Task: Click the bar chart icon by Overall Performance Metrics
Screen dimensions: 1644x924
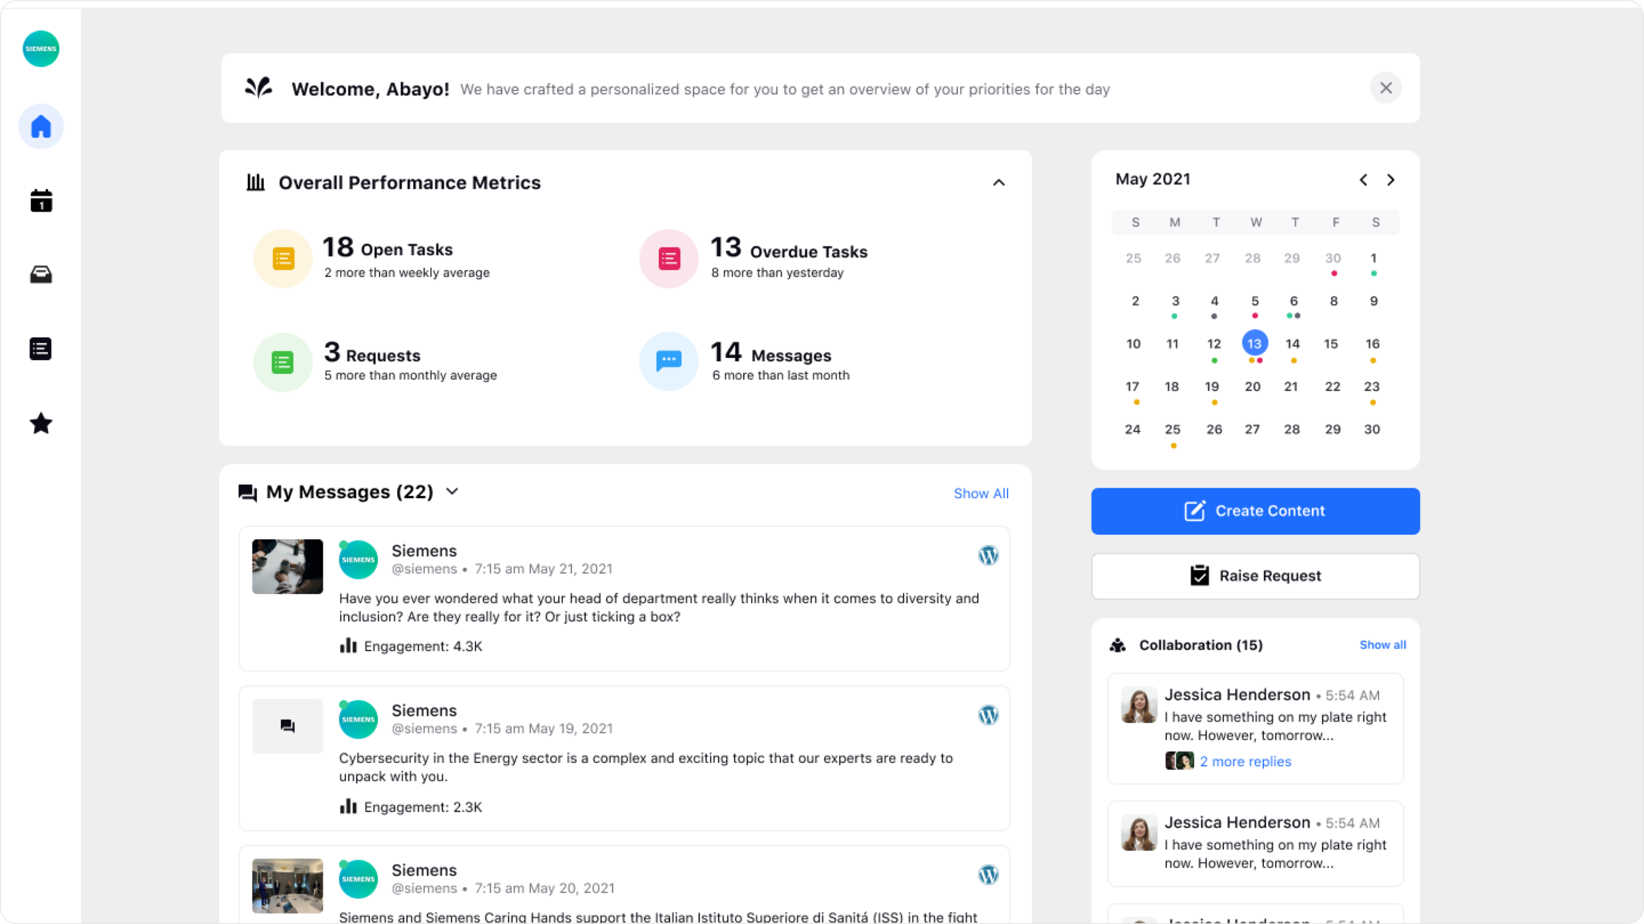Action: click(x=255, y=182)
